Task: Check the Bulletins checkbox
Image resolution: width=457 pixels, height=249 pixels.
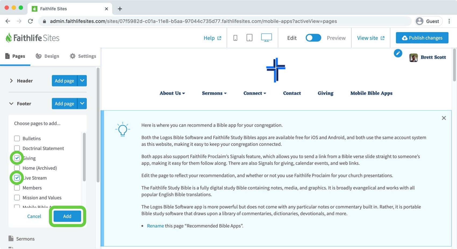Action: (17, 138)
